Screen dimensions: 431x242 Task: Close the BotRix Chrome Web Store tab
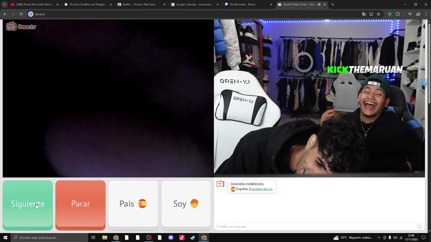[x=164, y=4]
